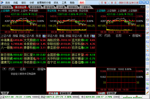Select the 沪深300 index tab
Viewport: 150px width, 99px height.
15,10
